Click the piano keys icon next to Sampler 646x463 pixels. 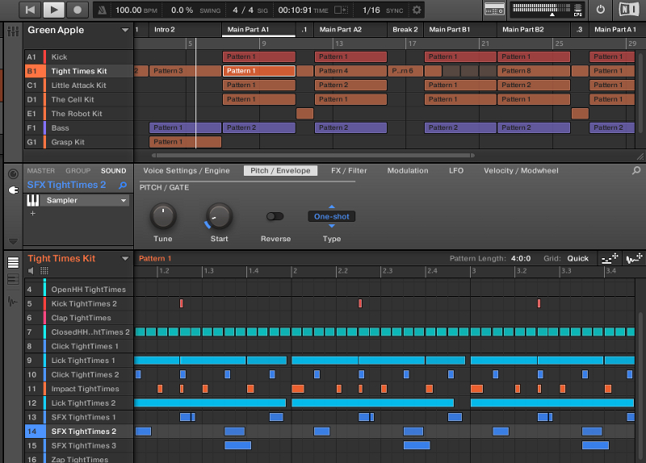point(33,200)
